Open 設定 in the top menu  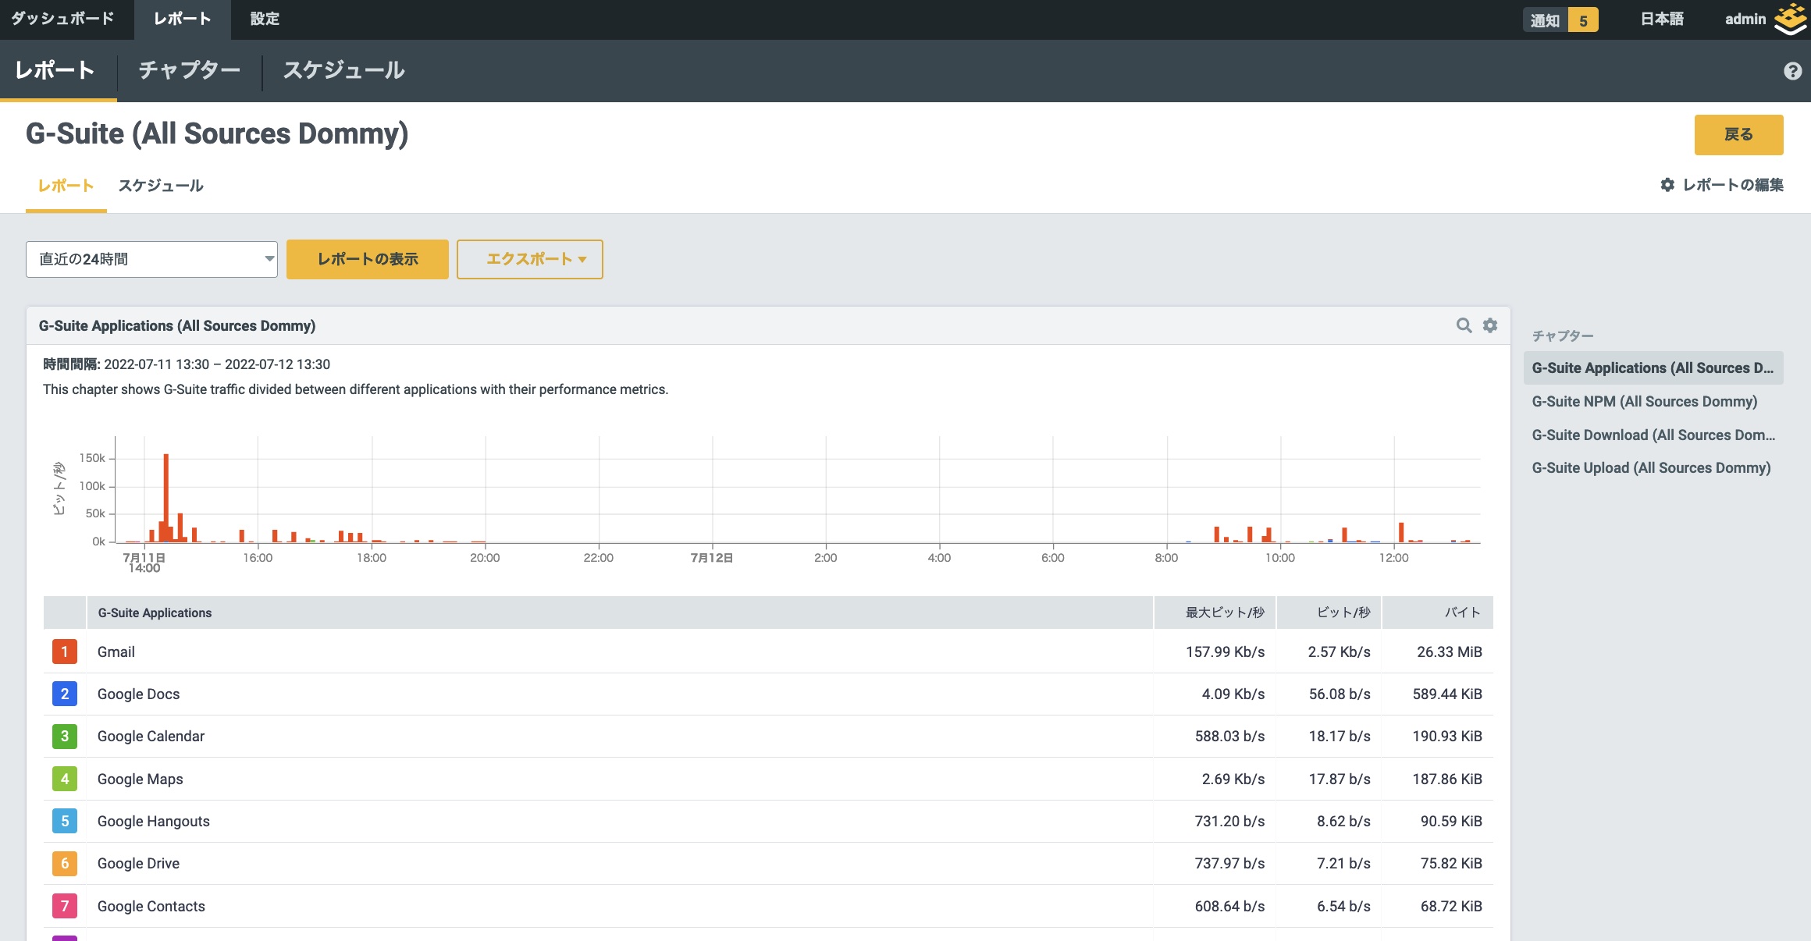click(x=265, y=19)
